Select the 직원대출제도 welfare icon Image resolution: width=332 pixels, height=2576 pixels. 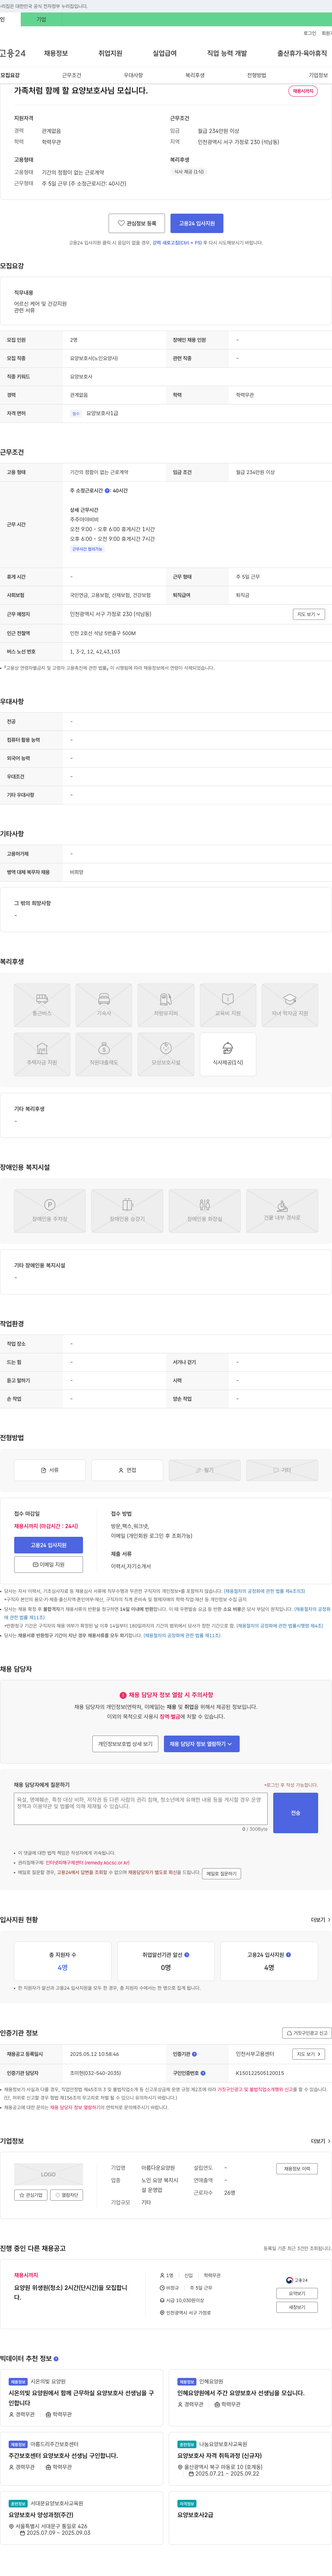104,1054
